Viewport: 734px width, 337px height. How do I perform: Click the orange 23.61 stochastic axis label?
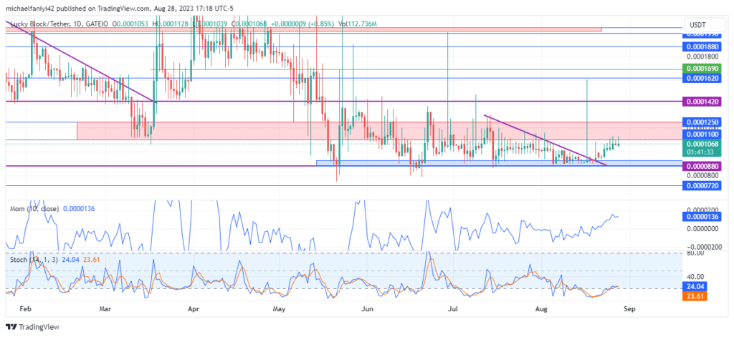point(694,296)
